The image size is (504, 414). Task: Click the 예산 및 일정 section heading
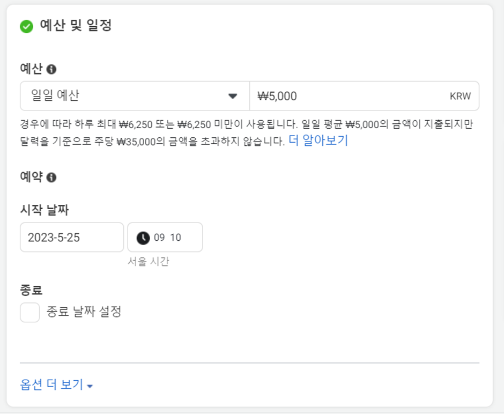(x=76, y=25)
